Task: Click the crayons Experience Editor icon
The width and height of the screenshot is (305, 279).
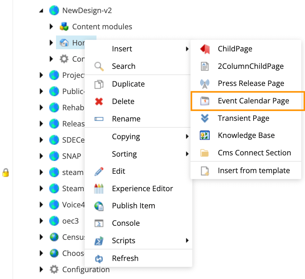Action: pos(99,188)
